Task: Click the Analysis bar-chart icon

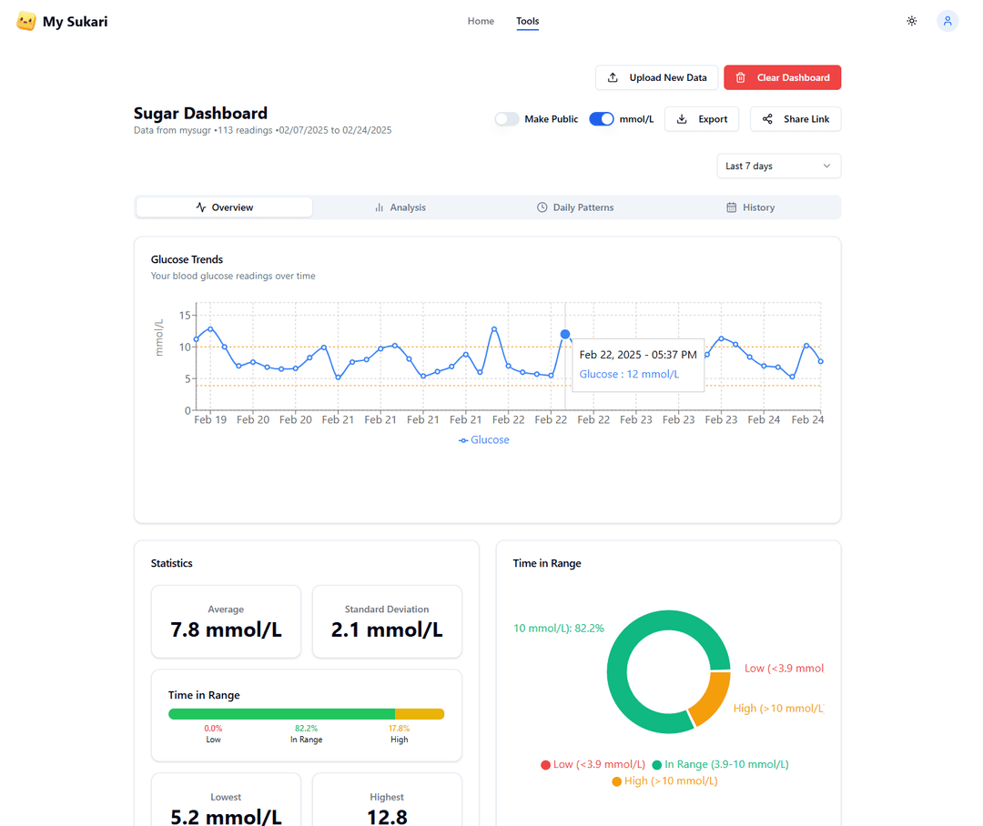Action: coord(379,207)
